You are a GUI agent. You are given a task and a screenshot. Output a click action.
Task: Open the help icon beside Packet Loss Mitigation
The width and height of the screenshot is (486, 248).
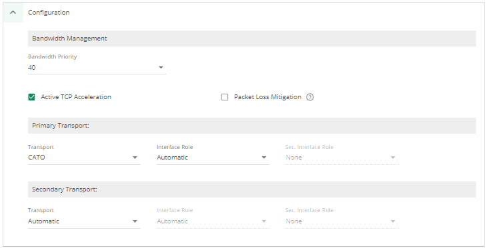point(310,97)
